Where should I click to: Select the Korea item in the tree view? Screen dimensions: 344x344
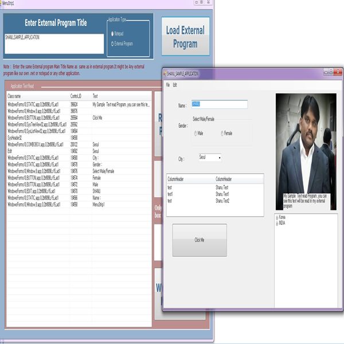pyautogui.click(x=282, y=217)
